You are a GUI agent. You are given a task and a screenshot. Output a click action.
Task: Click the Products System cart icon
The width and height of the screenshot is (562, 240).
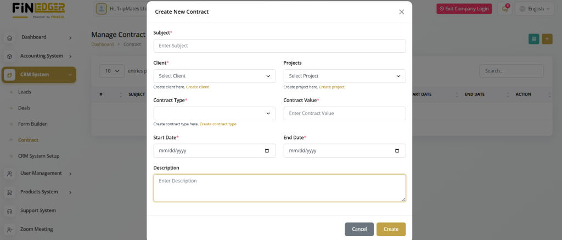[9, 192]
